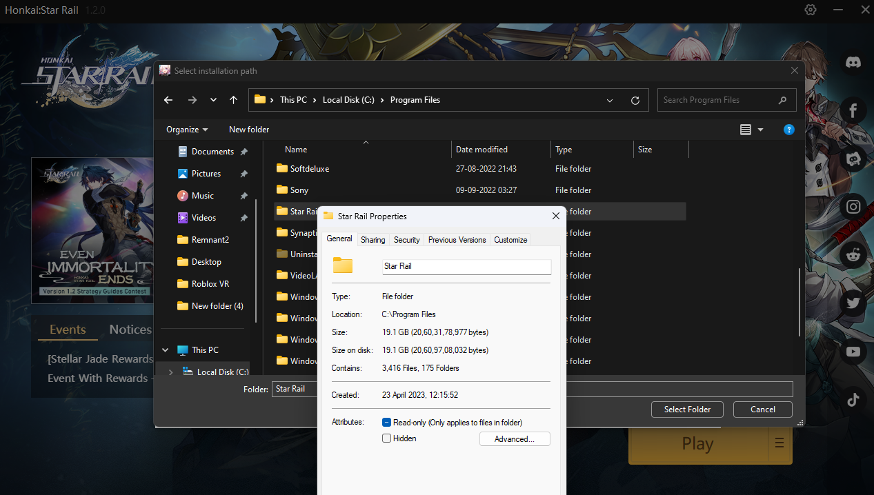Open the YouTube link in launcher sidebar
The width and height of the screenshot is (874, 495).
coord(853,352)
